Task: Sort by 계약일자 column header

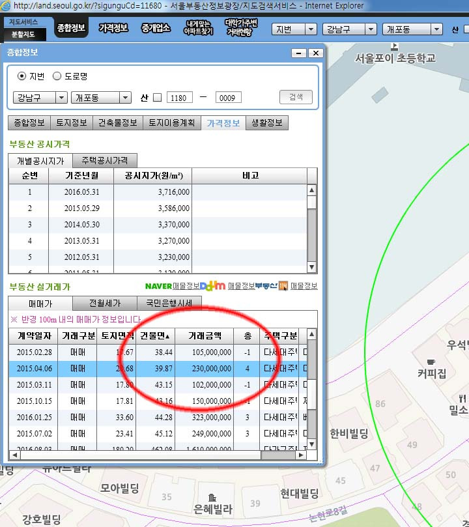Action: pyautogui.click(x=33, y=335)
